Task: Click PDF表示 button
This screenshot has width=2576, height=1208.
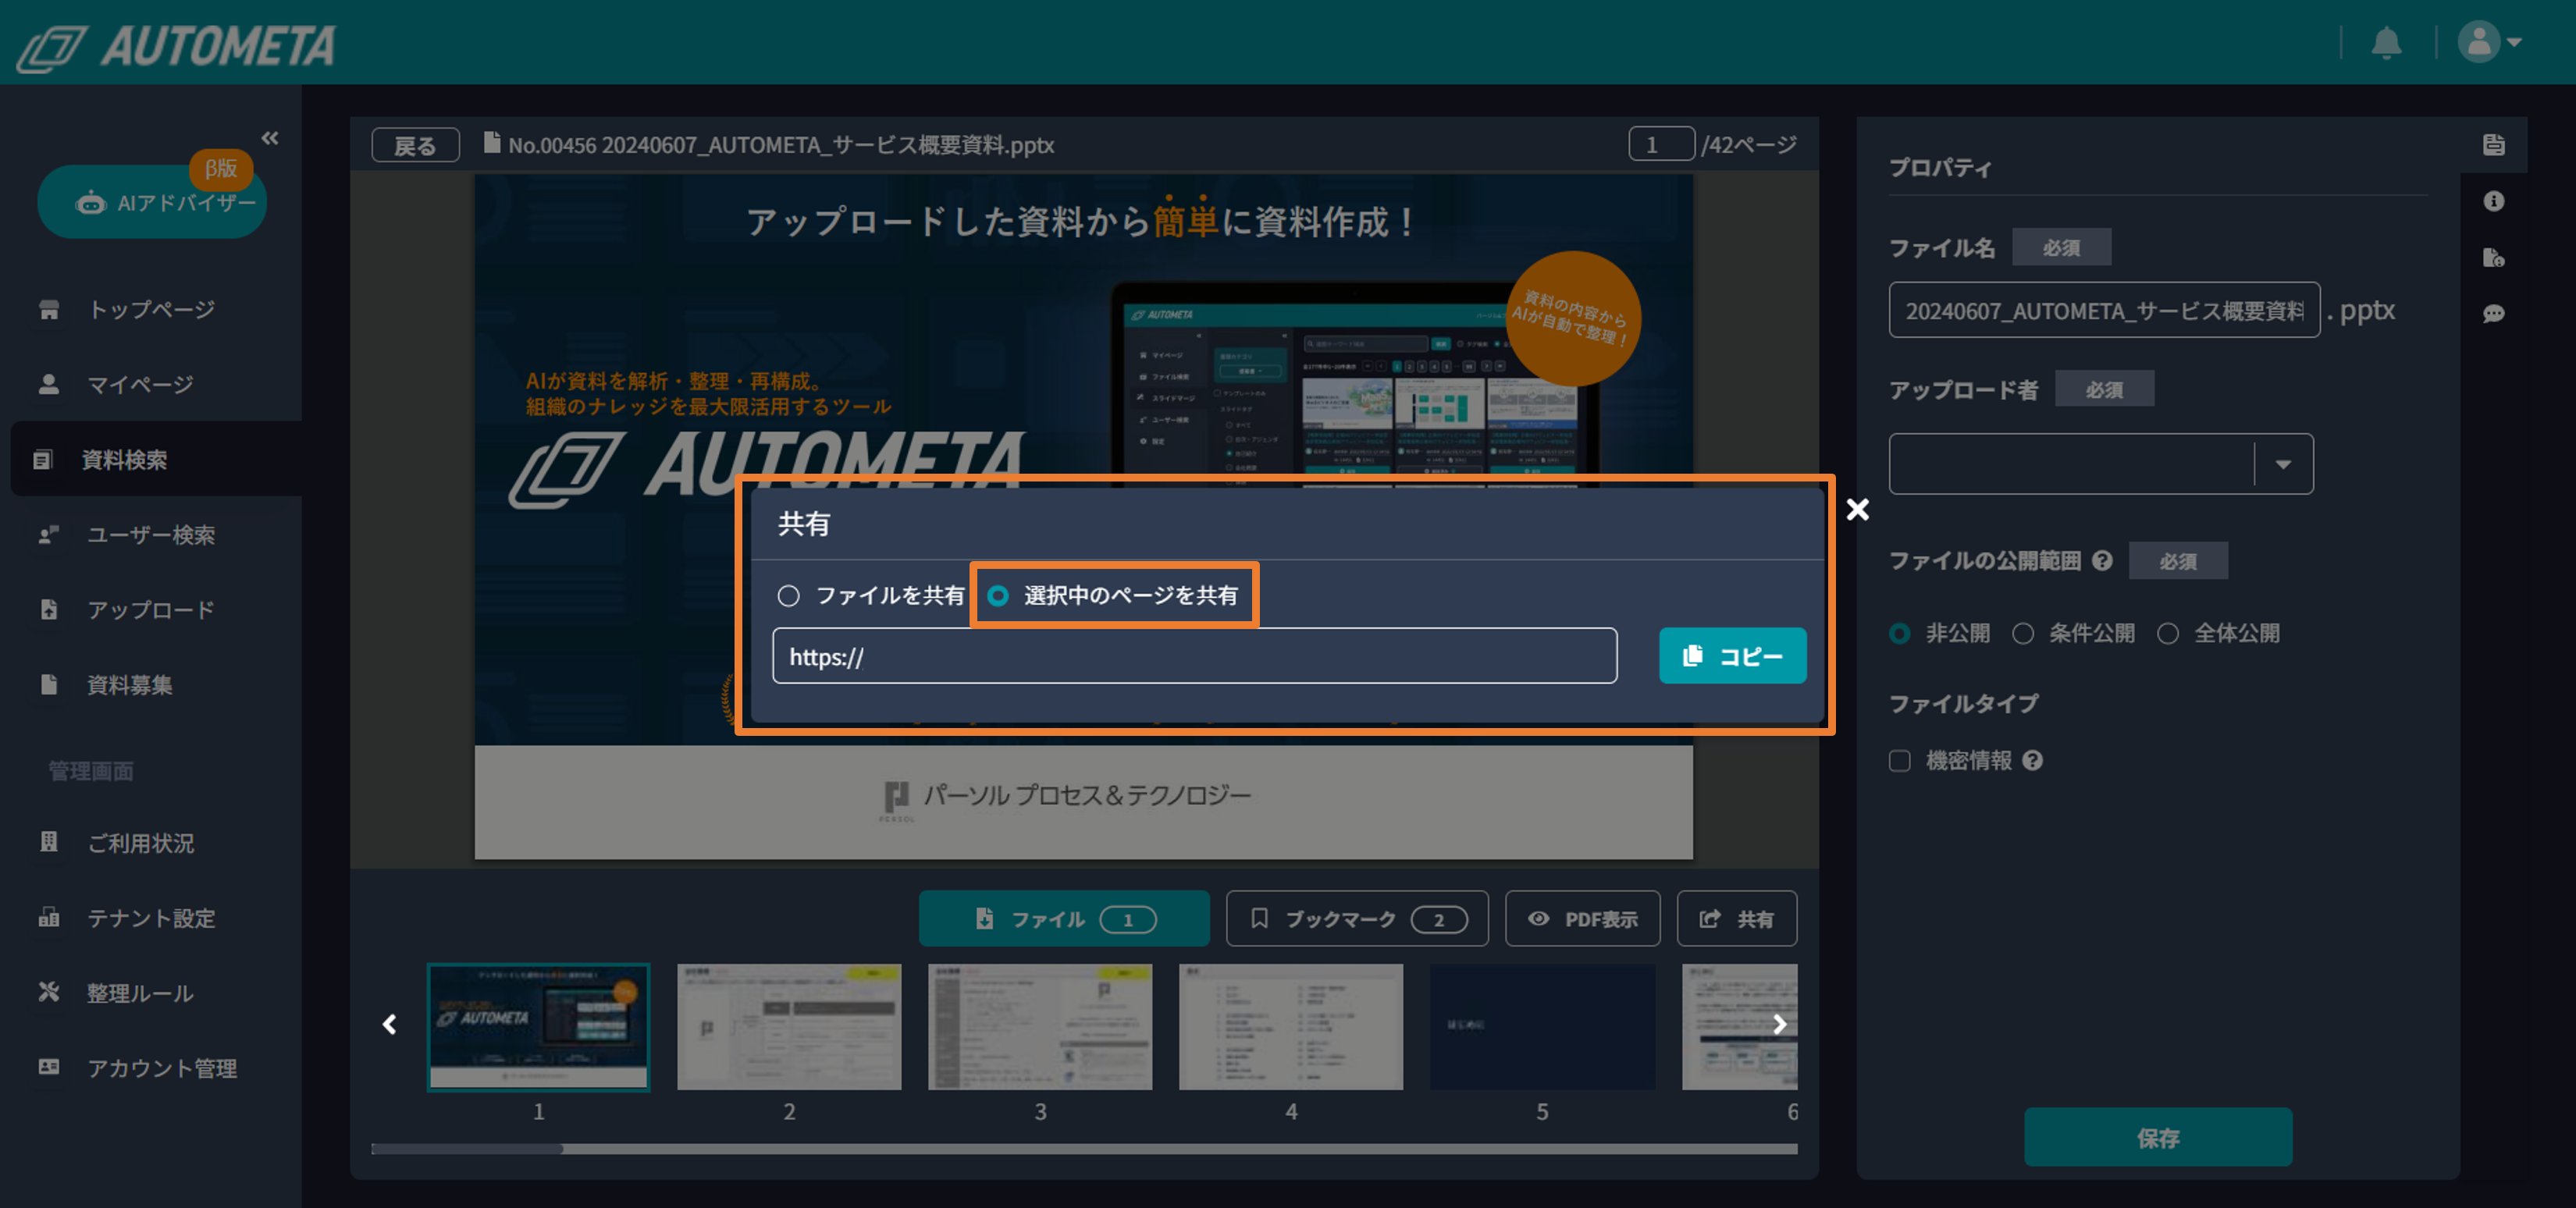Action: pyautogui.click(x=1582, y=918)
